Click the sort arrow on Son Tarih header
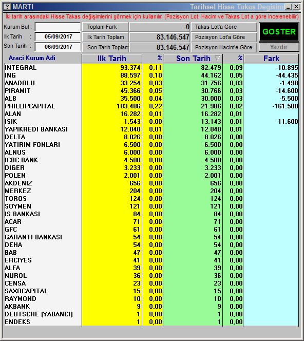 click(217, 58)
